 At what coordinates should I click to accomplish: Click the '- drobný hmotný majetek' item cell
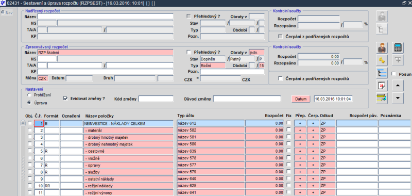(x=128, y=137)
